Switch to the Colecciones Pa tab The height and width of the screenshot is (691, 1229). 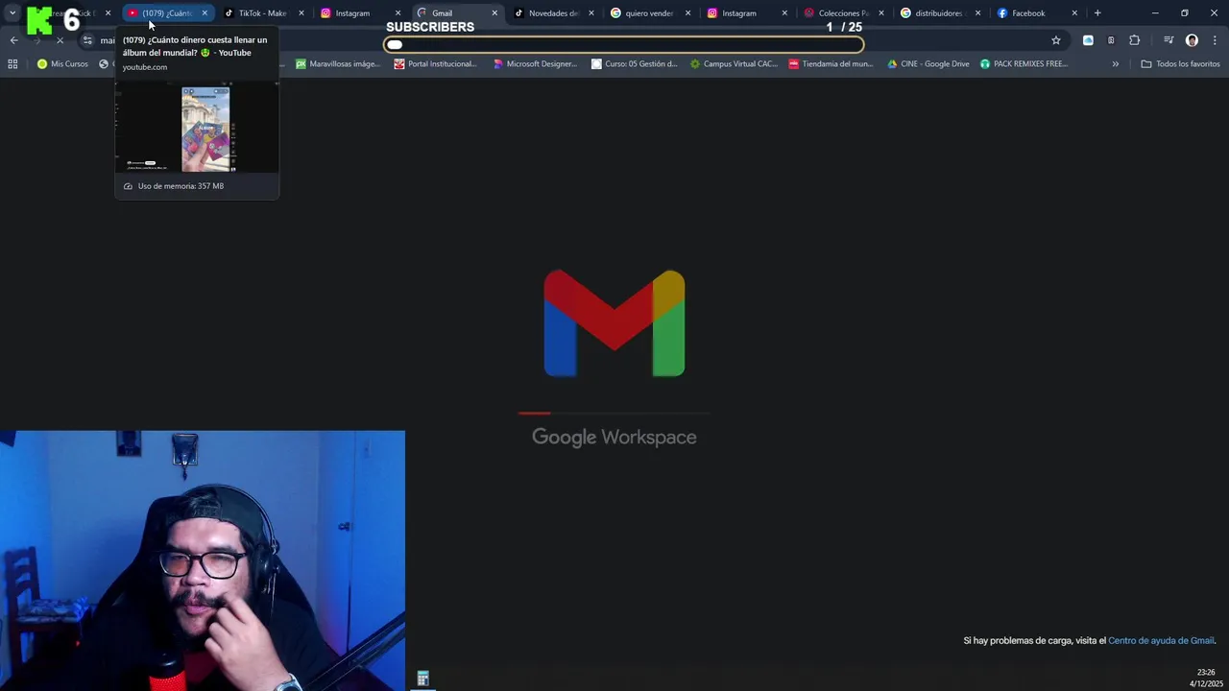pyautogui.click(x=843, y=13)
